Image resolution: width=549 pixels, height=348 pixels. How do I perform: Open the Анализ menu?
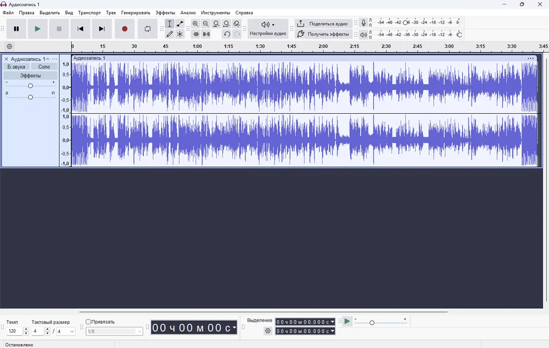[x=188, y=13]
